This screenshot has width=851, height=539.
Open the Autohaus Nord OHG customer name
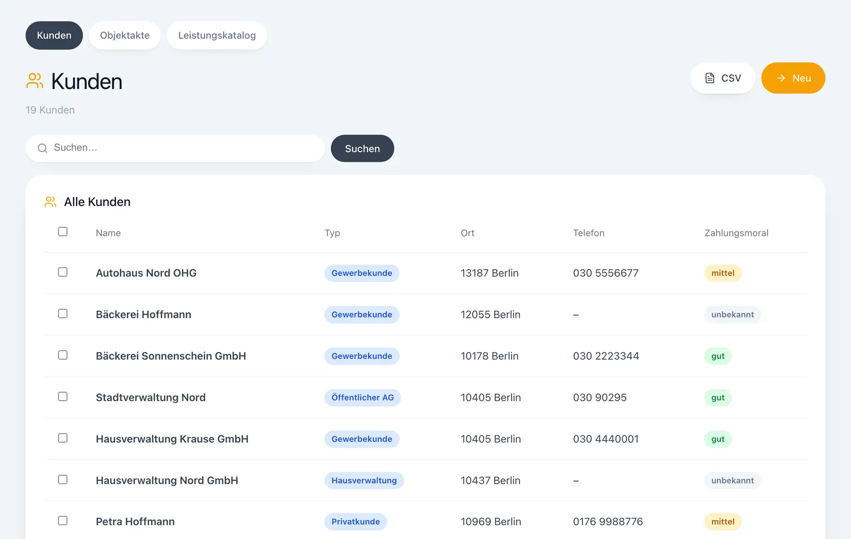pyautogui.click(x=146, y=273)
